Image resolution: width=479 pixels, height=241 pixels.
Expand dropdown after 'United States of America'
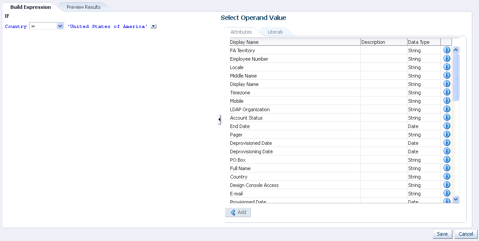tap(153, 26)
